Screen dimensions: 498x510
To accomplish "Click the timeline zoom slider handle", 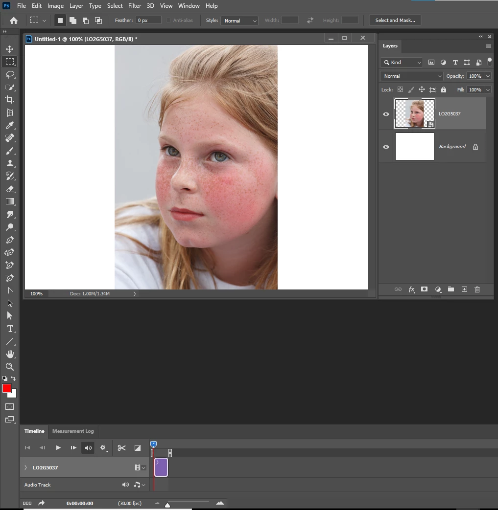I will pyautogui.click(x=167, y=505).
